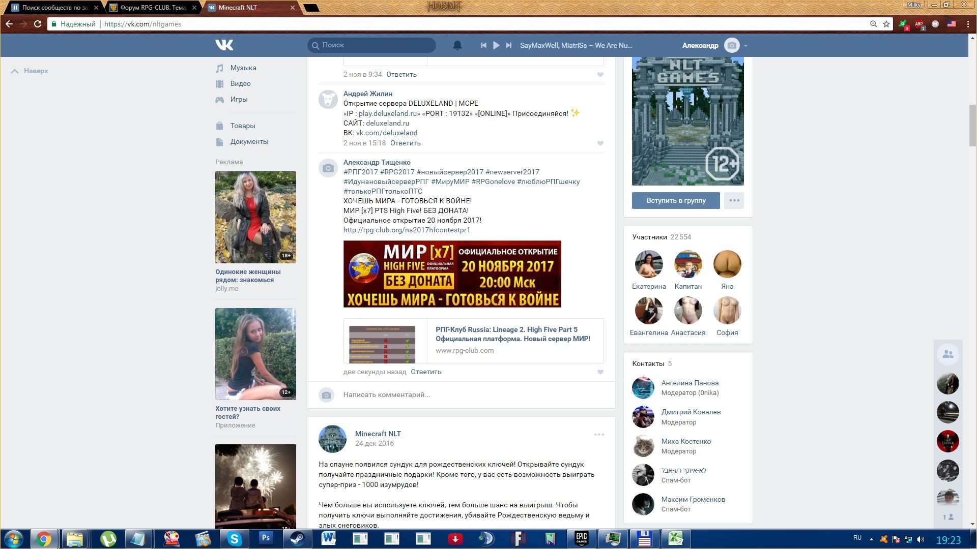This screenshot has height=549, width=977.
Task: Open Epic Games launcher from taskbar
Action: click(581, 538)
